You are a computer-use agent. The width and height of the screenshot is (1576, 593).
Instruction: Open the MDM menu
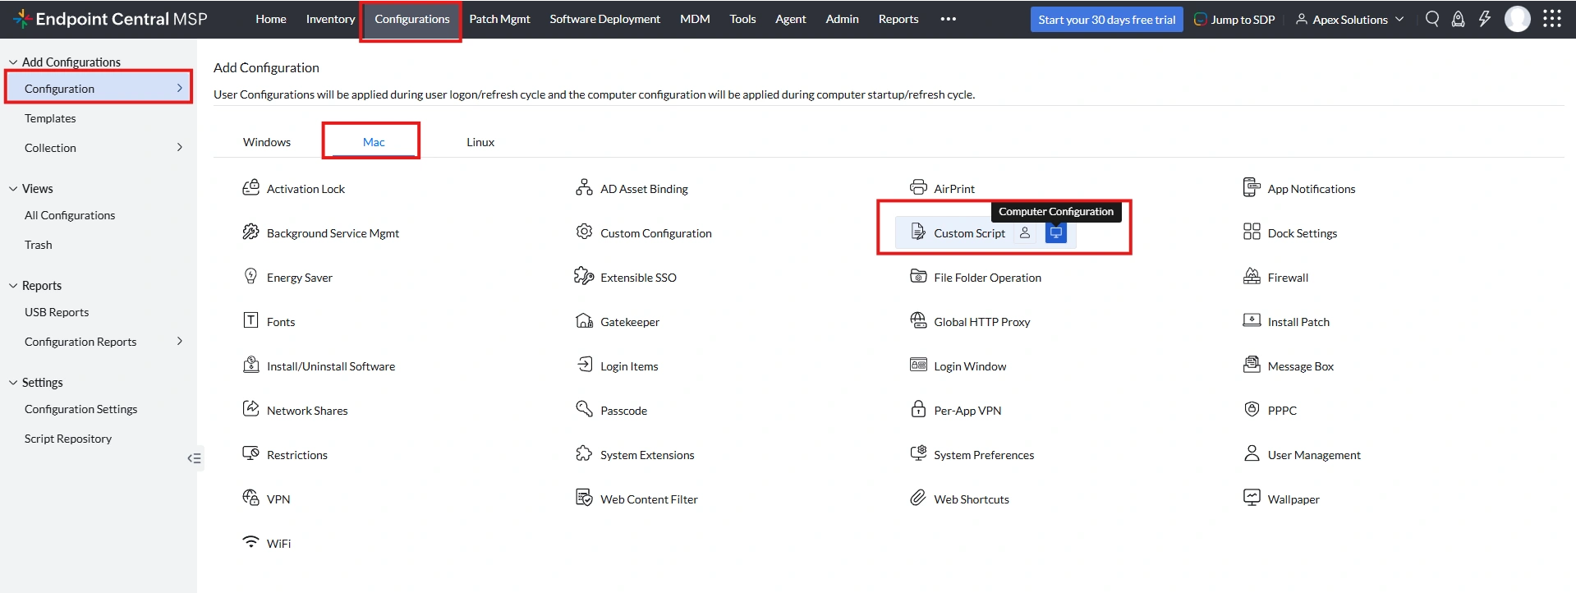click(x=695, y=19)
